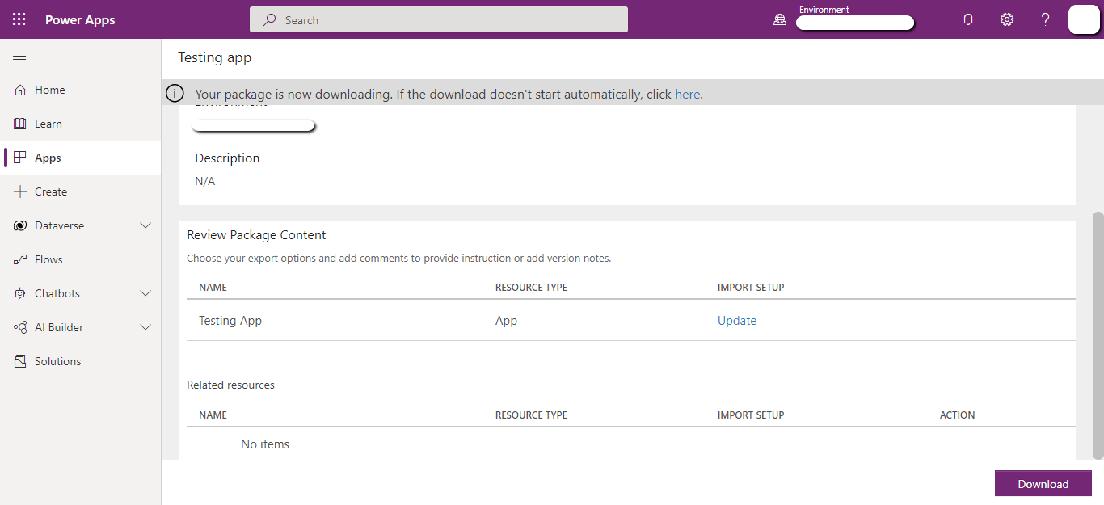The height and width of the screenshot is (505, 1104).
Task: Open notifications bell icon
Action: 968,19
